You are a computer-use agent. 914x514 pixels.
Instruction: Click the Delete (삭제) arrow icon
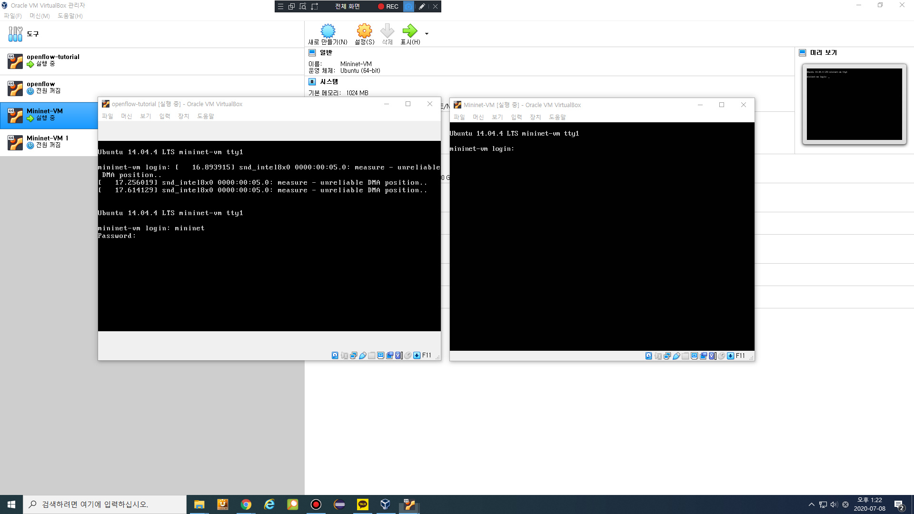pos(387,31)
